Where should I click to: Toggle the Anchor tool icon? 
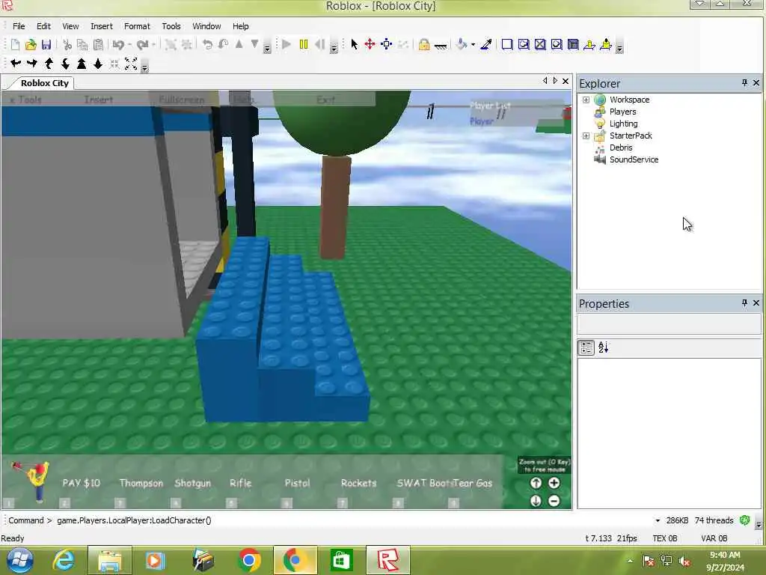coord(440,46)
